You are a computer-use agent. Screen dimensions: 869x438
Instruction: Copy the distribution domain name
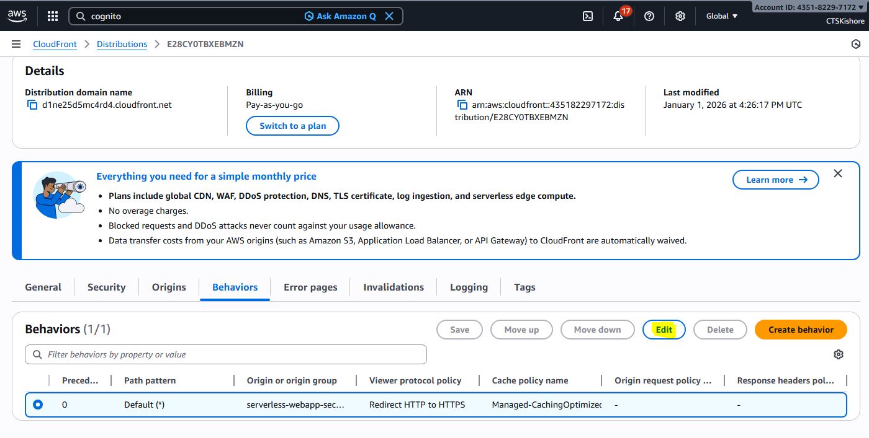coord(32,105)
